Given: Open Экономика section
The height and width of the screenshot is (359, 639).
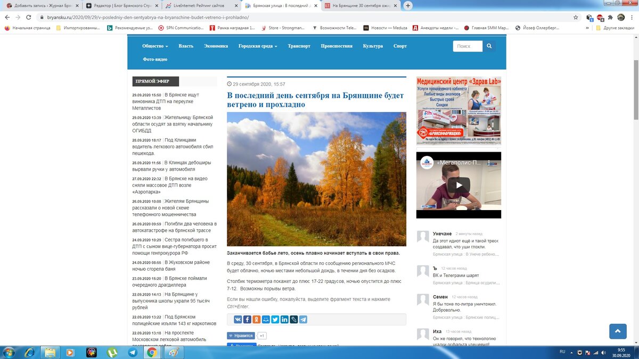Looking at the screenshot, I should point(216,46).
